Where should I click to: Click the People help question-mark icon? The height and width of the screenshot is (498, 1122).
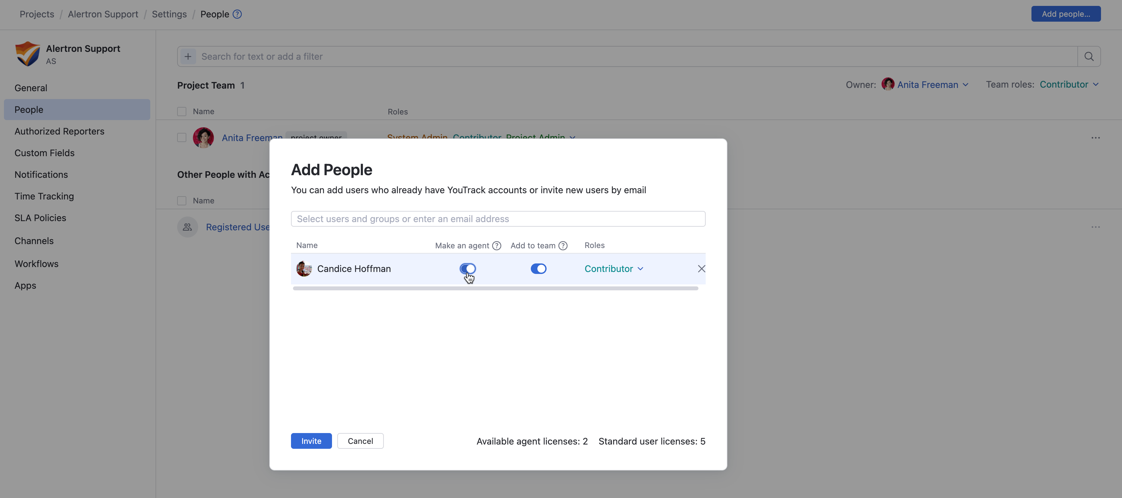(237, 14)
